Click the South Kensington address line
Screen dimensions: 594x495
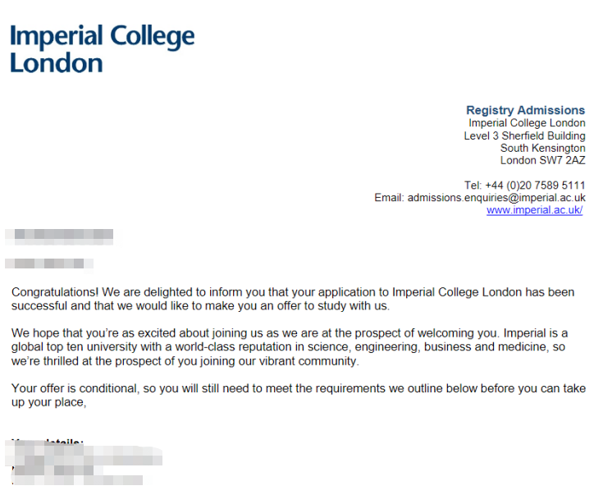(x=542, y=148)
